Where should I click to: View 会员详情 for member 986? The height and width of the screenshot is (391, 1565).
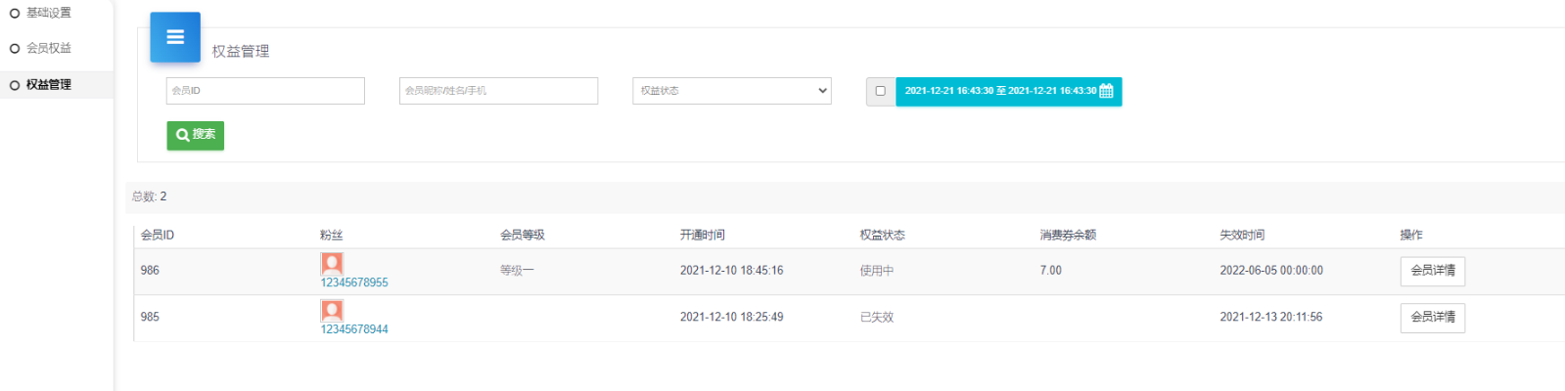tap(1432, 271)
